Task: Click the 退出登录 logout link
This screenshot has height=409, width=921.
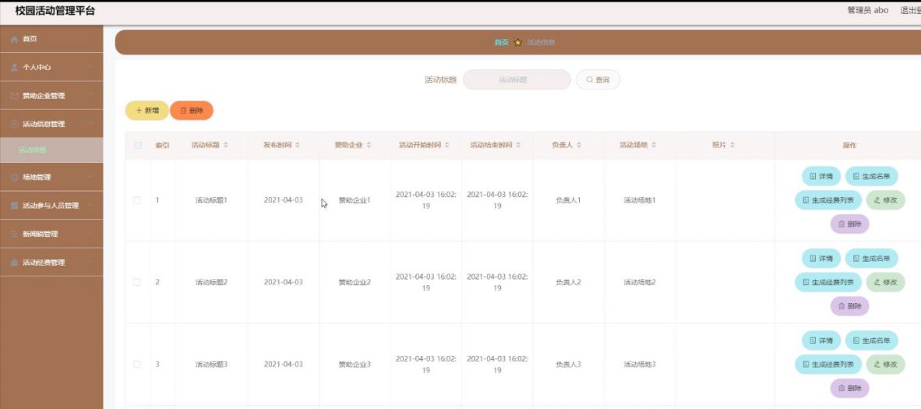Action: (910, 11)
